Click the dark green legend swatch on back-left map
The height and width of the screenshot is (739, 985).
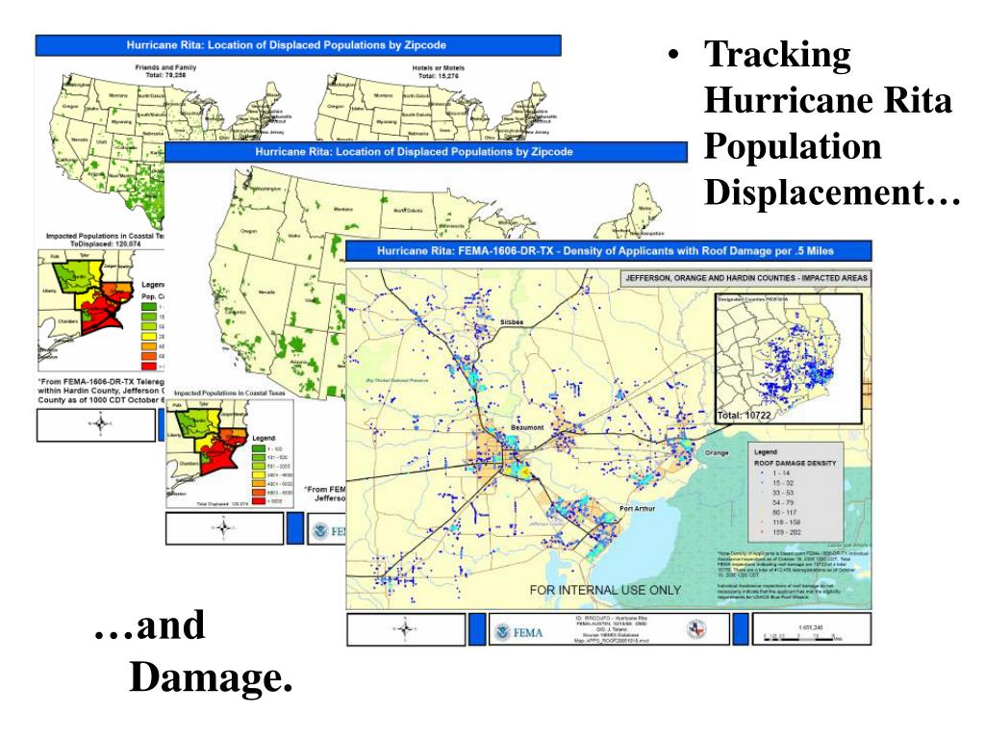[149, 307]
